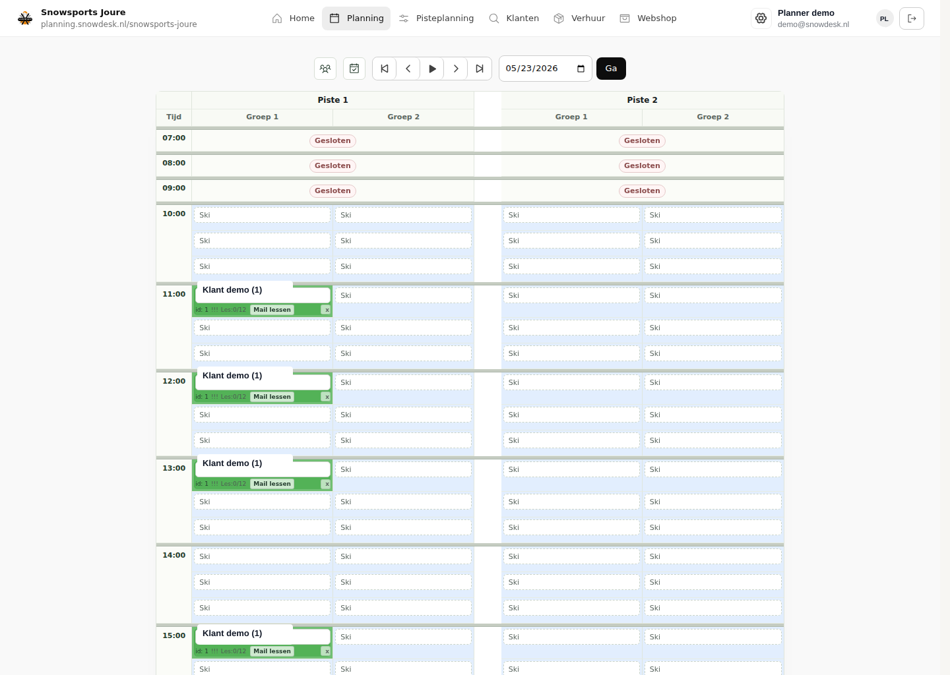The height and width of the screenshot is (675, 950).
Task: Click the Snowsports Joure logo icon
Action: (x=25, y=18)
